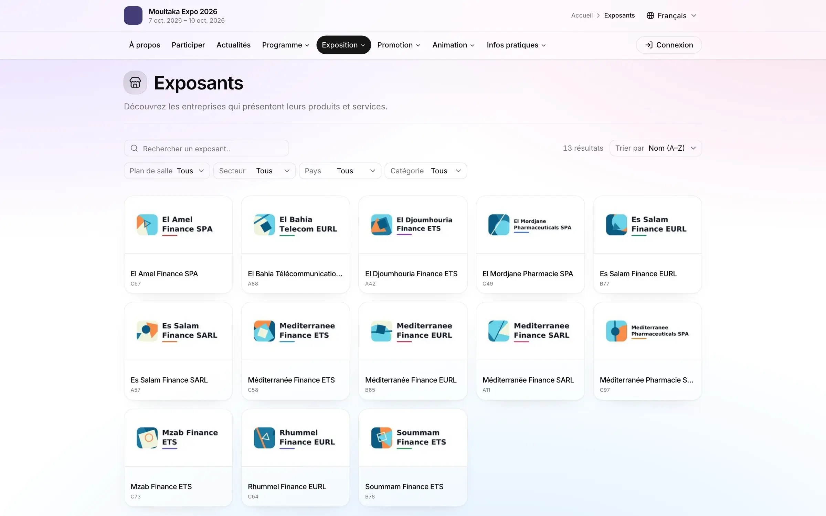Open the Français language selector

tap(671, 15)
